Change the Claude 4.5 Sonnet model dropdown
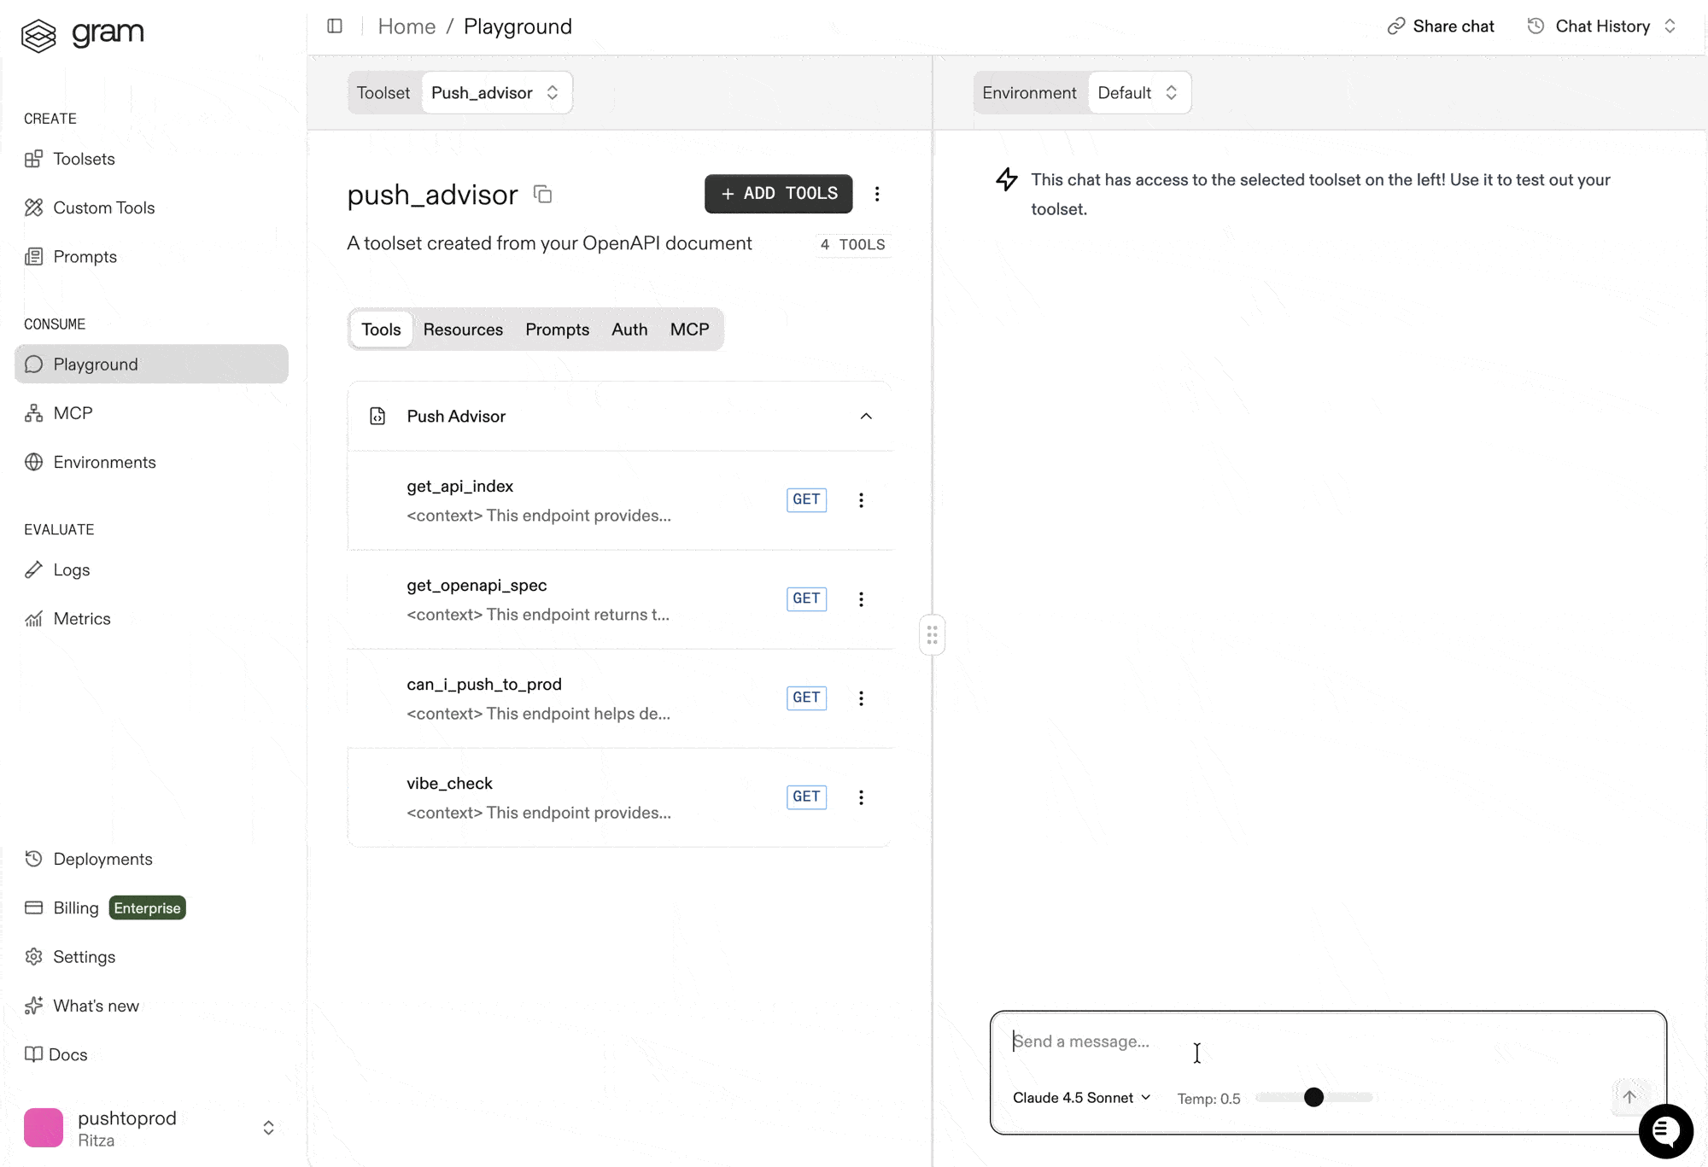 coord(1081,1098)
